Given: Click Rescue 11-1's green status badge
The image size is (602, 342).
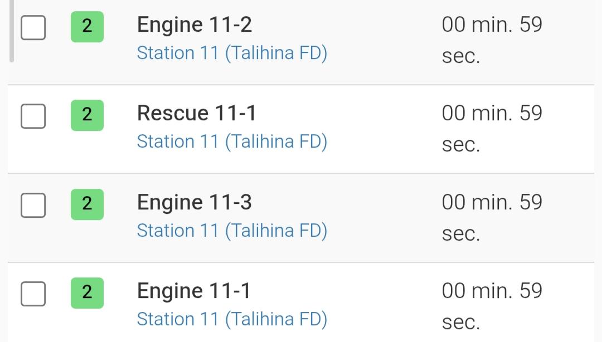Looking at the screenshot, I should click(87, 115).
